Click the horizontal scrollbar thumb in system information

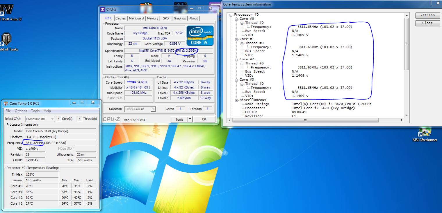(x=305, y=120)
